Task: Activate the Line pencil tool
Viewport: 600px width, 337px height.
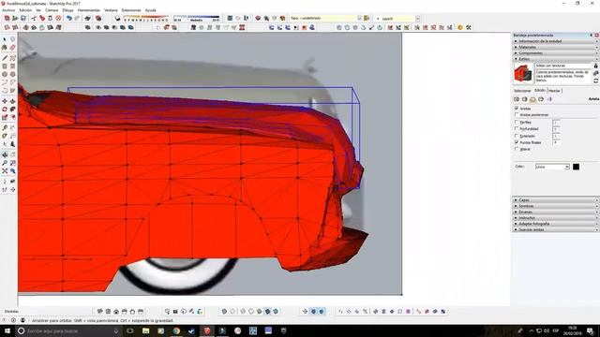Action: (x=5, y=58)
